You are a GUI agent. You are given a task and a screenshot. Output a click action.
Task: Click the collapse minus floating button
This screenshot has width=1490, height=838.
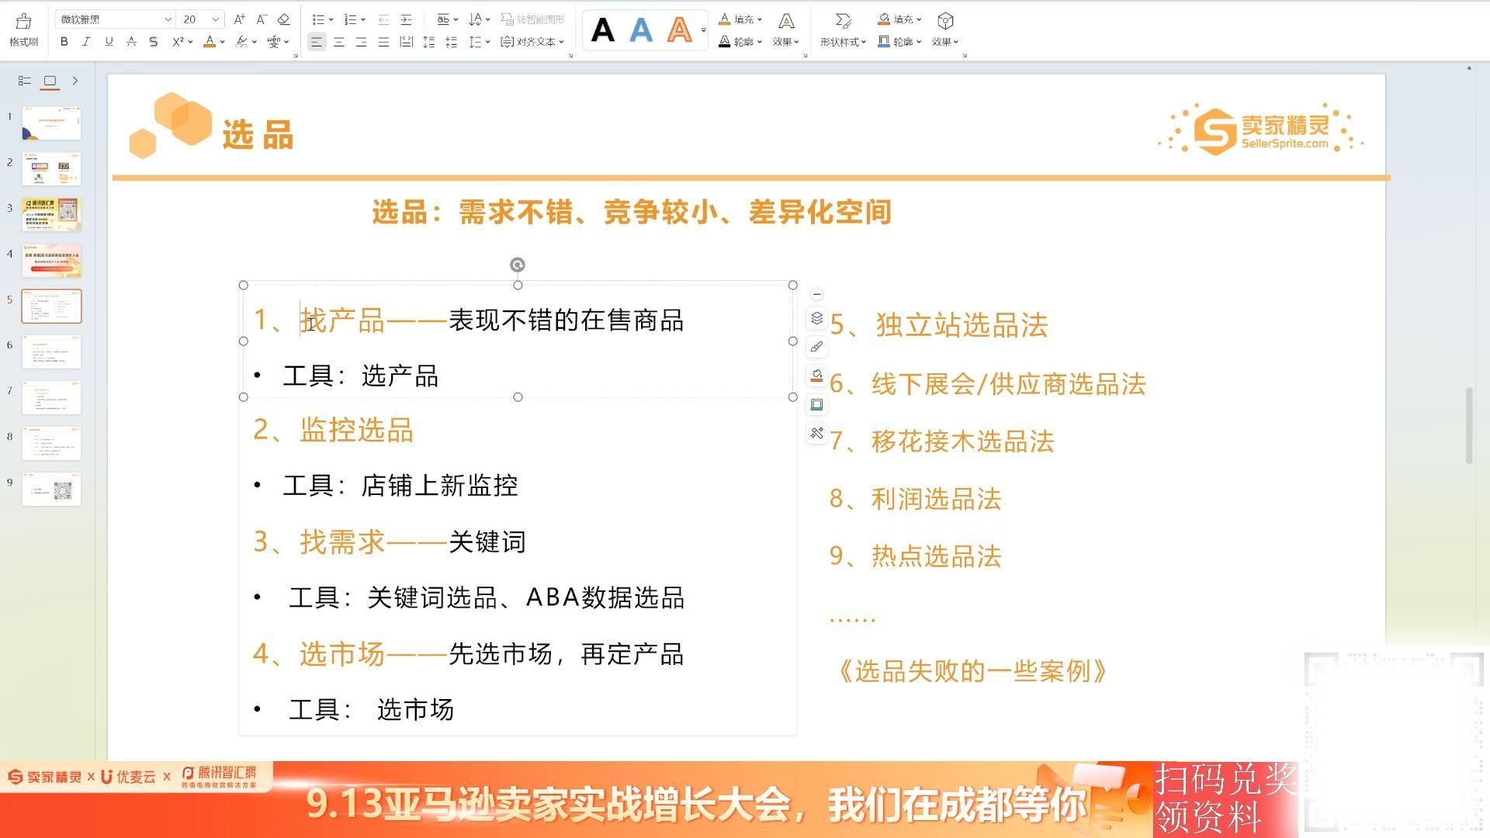pyautogui.click(x=817, y=295)
